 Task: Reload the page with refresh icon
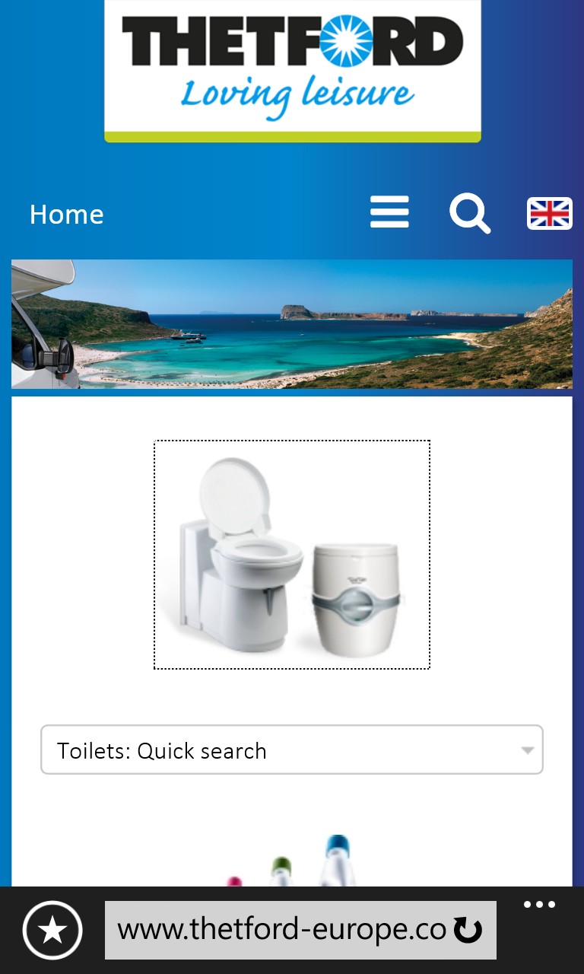(468, 930)
